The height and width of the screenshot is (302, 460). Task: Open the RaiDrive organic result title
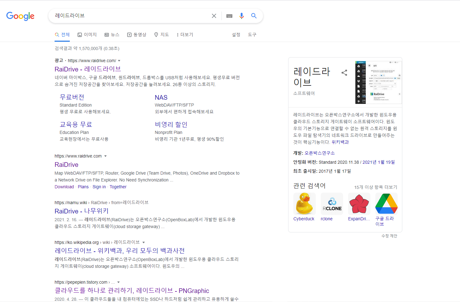tap(66, 165)
